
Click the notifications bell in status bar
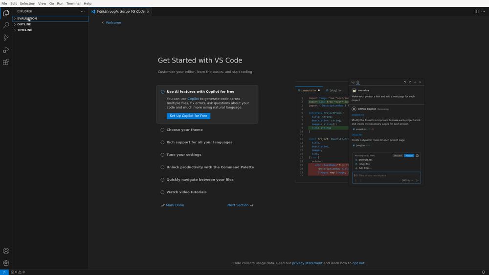[484, 272]
